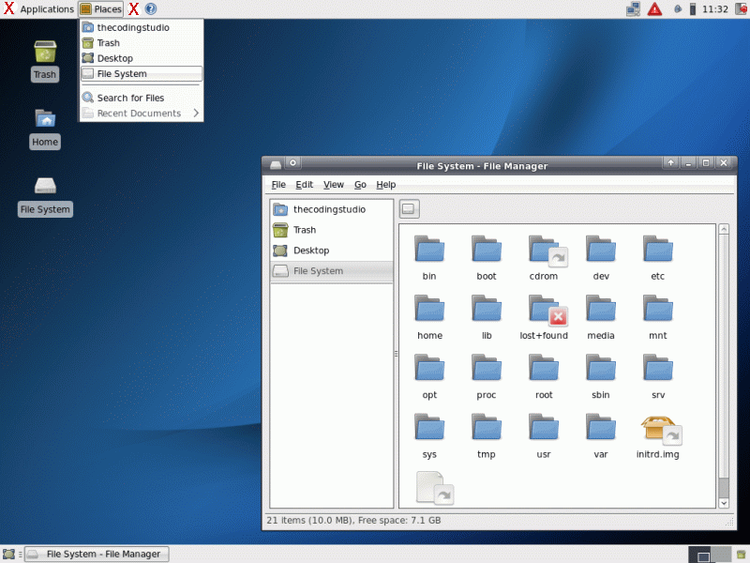Image resolution: width=750 pixels, height=563 pixels.
Task: Click the Trash icon on desktop
Action: [x=44, y=53]
